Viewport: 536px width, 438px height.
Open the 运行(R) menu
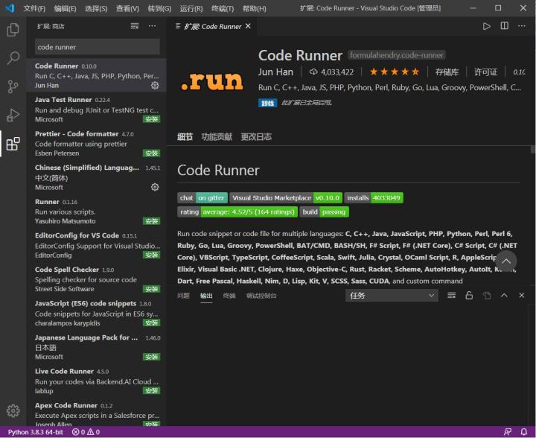[x=191, y=8]
